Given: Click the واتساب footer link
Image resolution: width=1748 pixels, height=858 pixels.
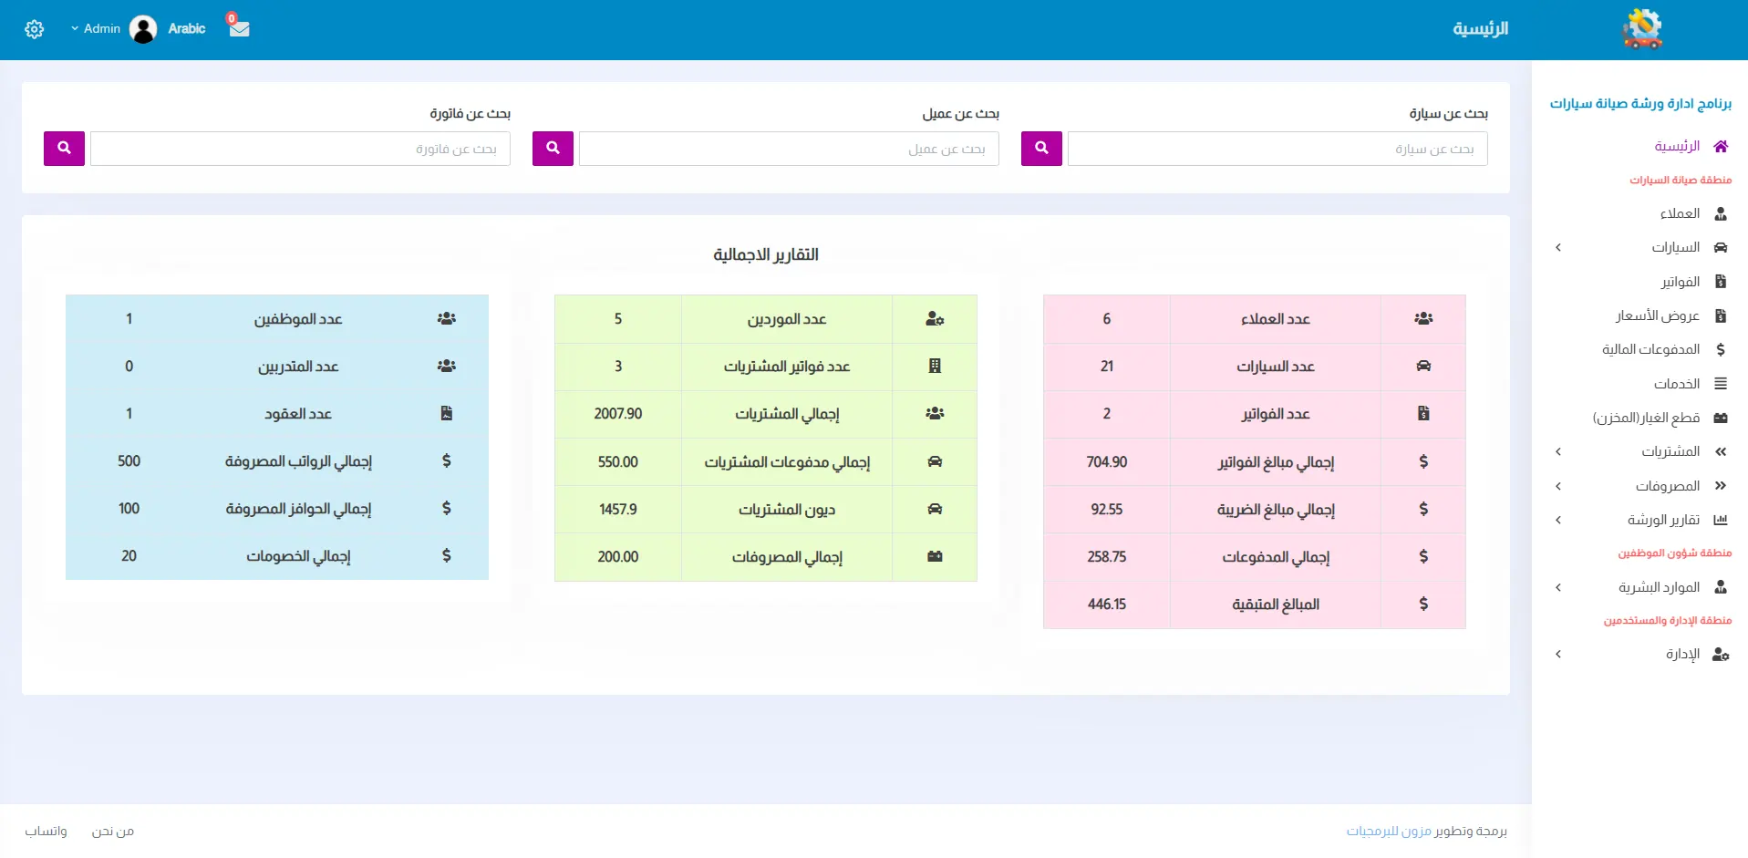Looking at the screenshot, I should [x=46, y=831].
